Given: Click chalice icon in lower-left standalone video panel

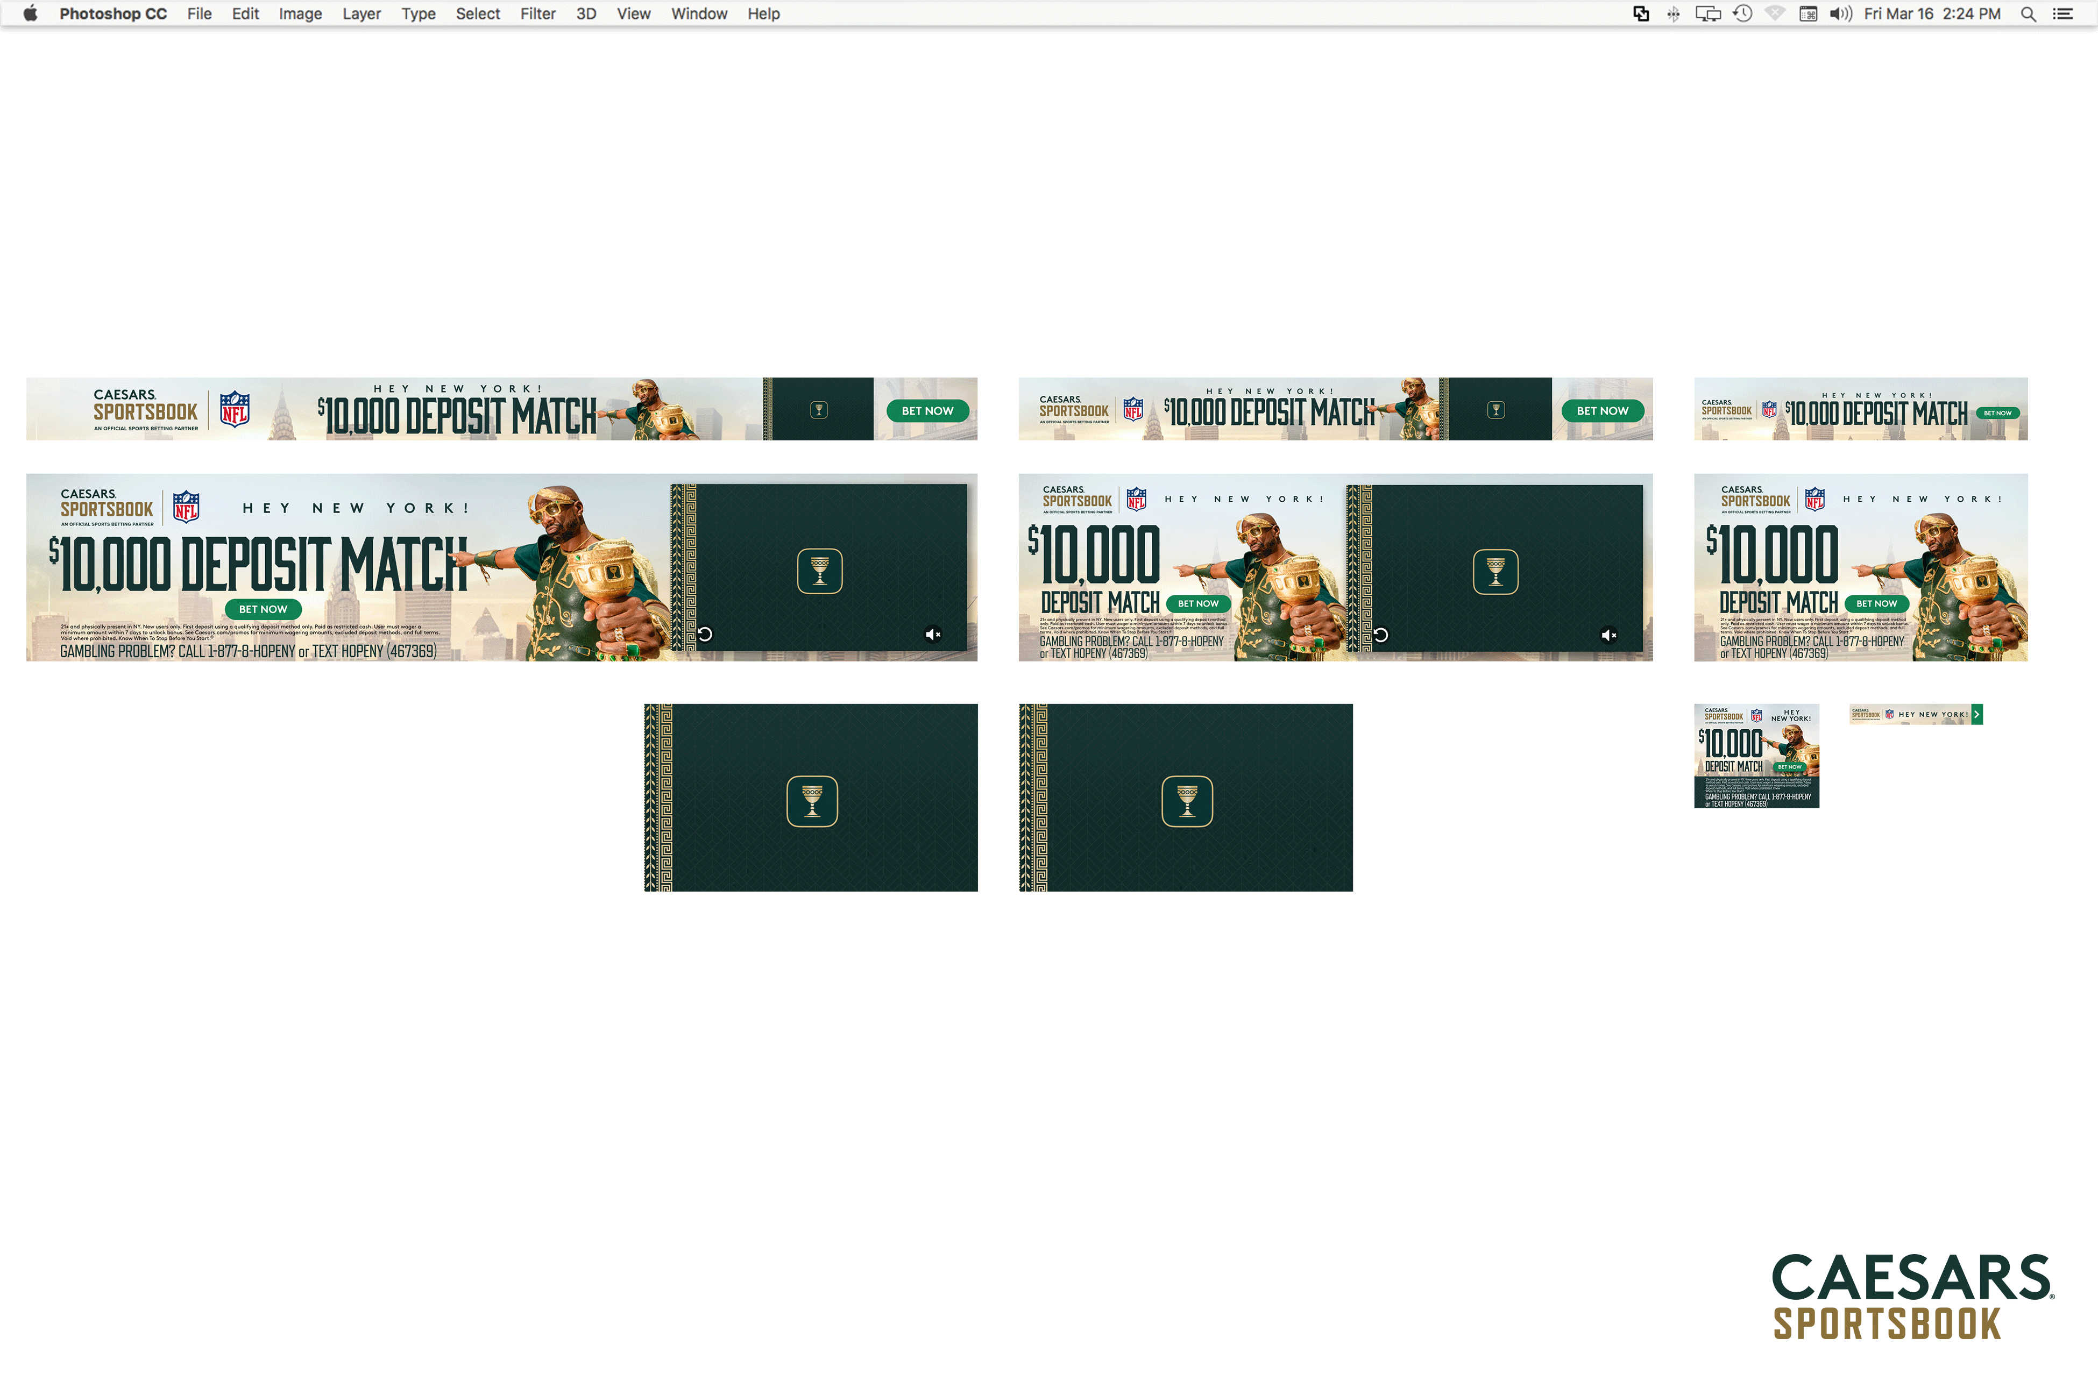Looking at the screenshot, I should [x=812, y=801].
